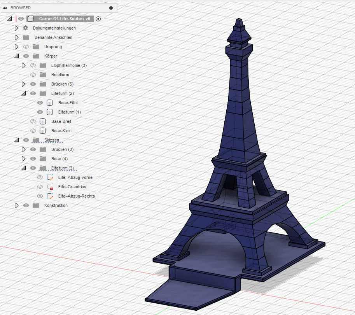
Task: Click the Konstruktion folder icon
Action: tap(36, 205)
